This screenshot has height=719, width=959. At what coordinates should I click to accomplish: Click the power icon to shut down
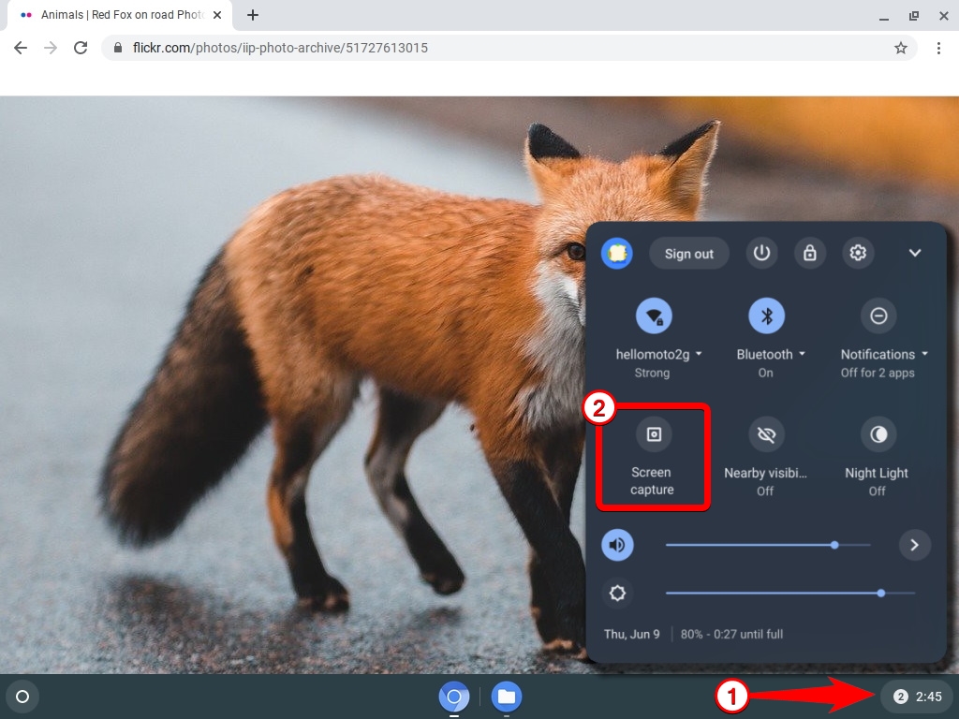point(761,253)
